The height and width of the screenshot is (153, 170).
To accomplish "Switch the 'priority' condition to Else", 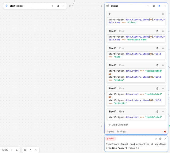I will pos(122,88).
